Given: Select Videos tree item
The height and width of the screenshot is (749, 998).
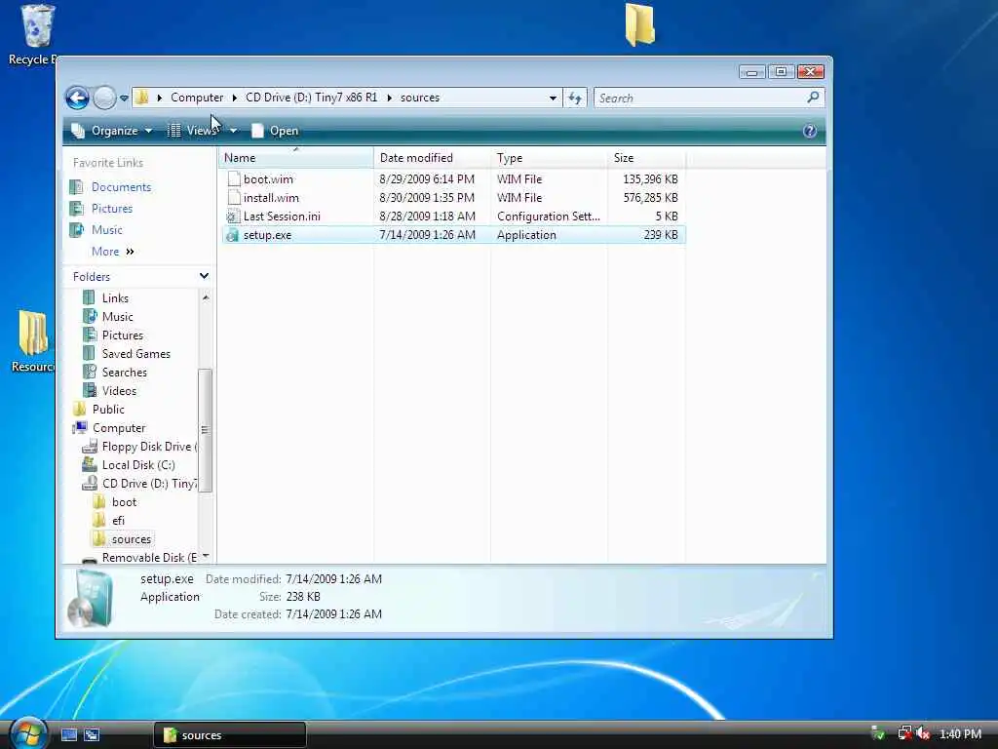Looking at the screenshot, I should tap(119, 390).
